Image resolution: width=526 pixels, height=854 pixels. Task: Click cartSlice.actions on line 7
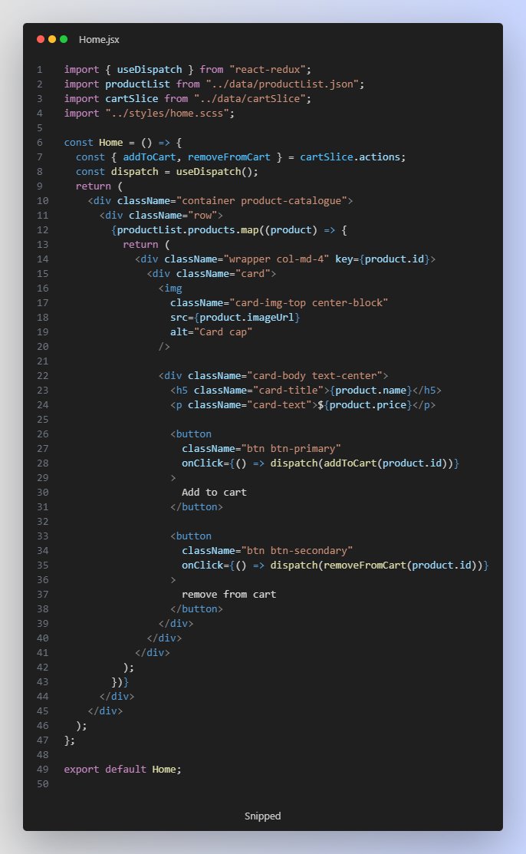coord(350,157)
